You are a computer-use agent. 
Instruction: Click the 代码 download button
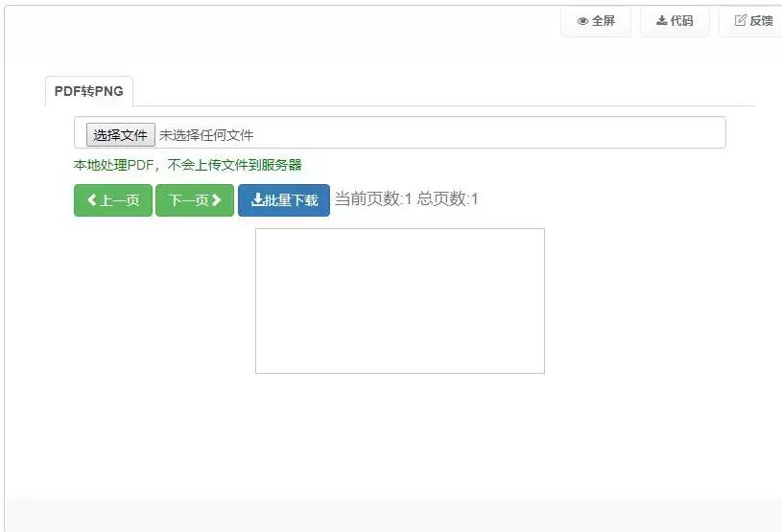[675, 21]
